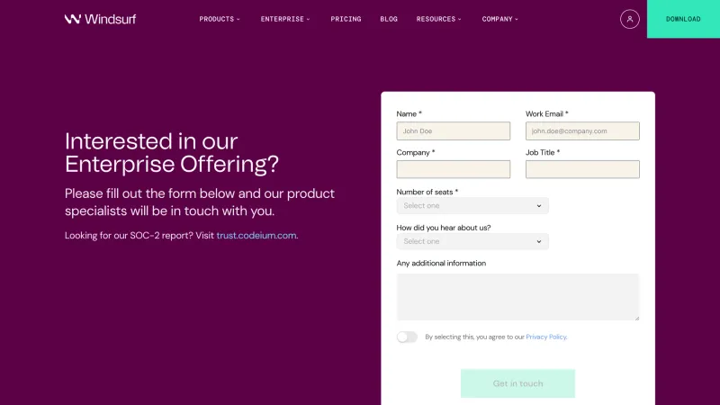Click the Resources menu chevron arrow
720x405 pixels.
pos(460,19)
